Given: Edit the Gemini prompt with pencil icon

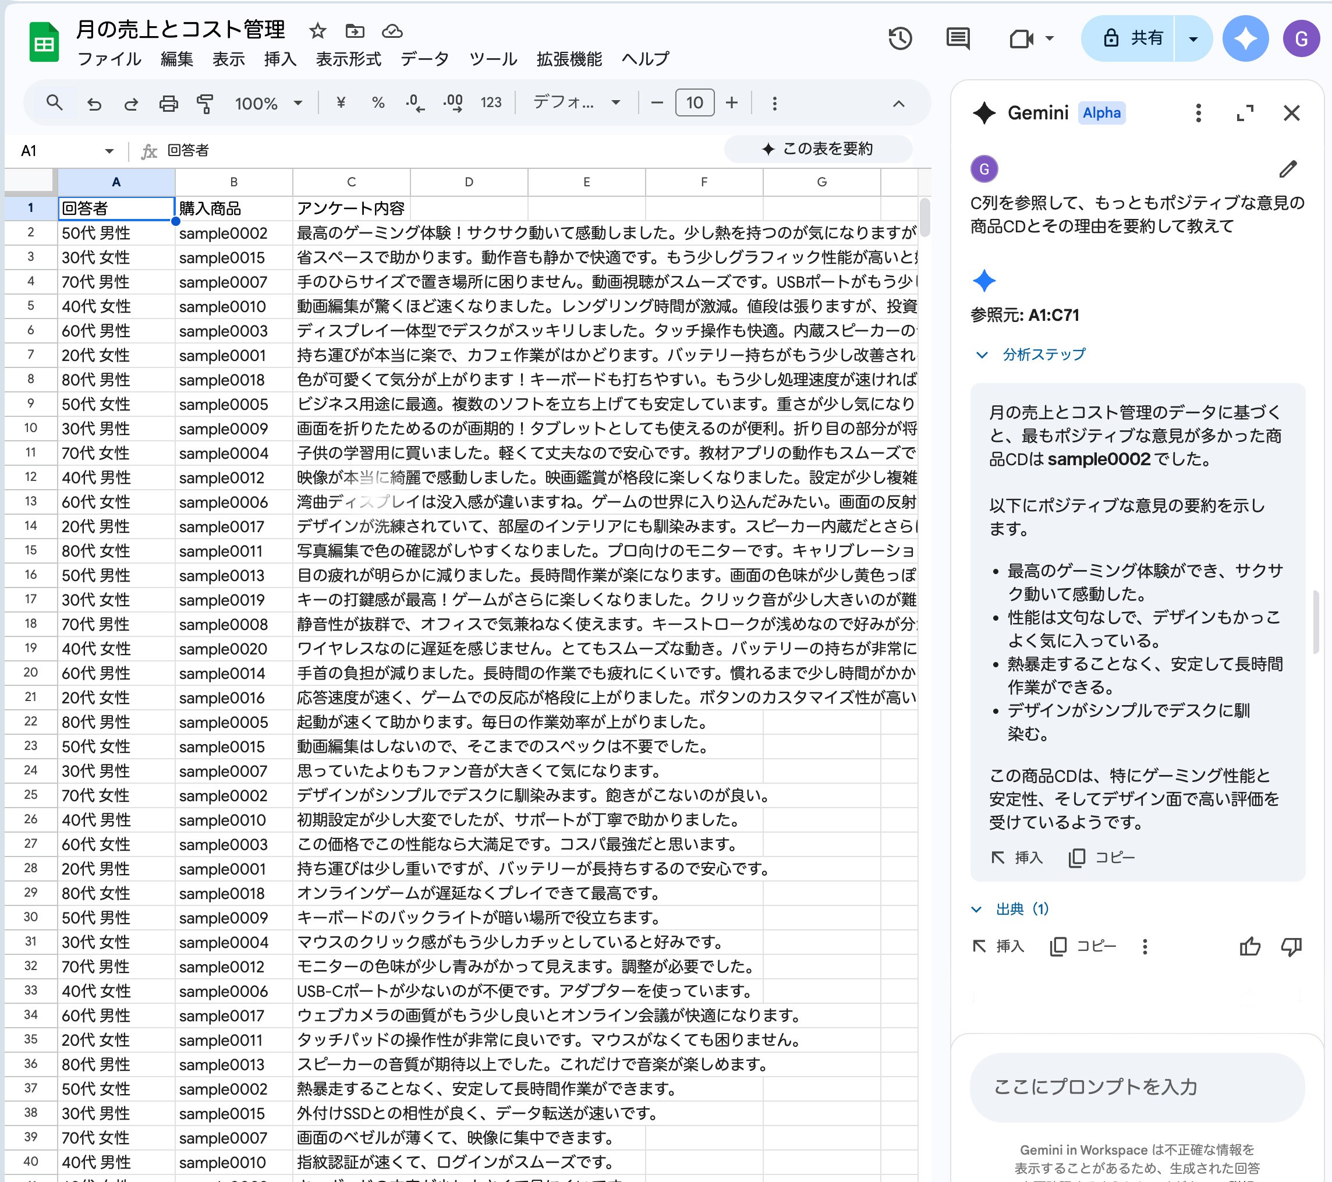Looking at the screenshot, I should coord(1287,169).
